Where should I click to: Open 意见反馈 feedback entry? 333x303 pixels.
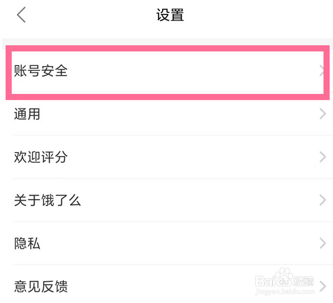click(x=41, y=286)
